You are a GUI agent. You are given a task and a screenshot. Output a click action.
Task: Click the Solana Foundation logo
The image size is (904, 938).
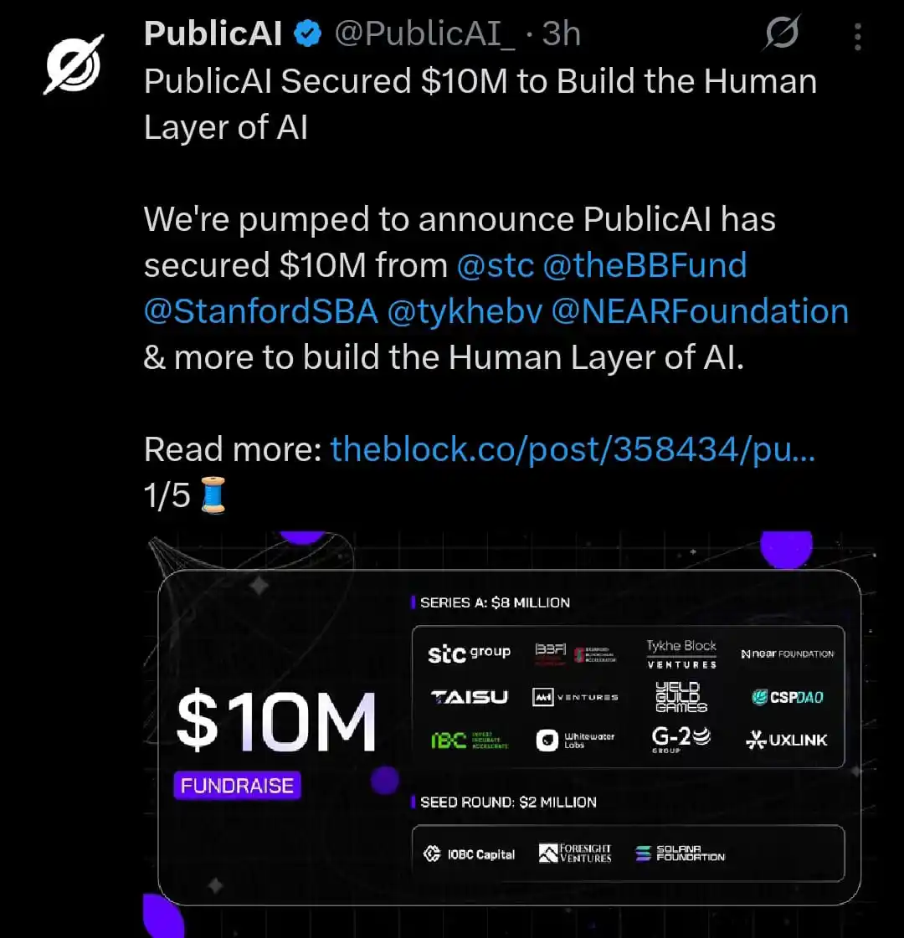tap(680, 853)
